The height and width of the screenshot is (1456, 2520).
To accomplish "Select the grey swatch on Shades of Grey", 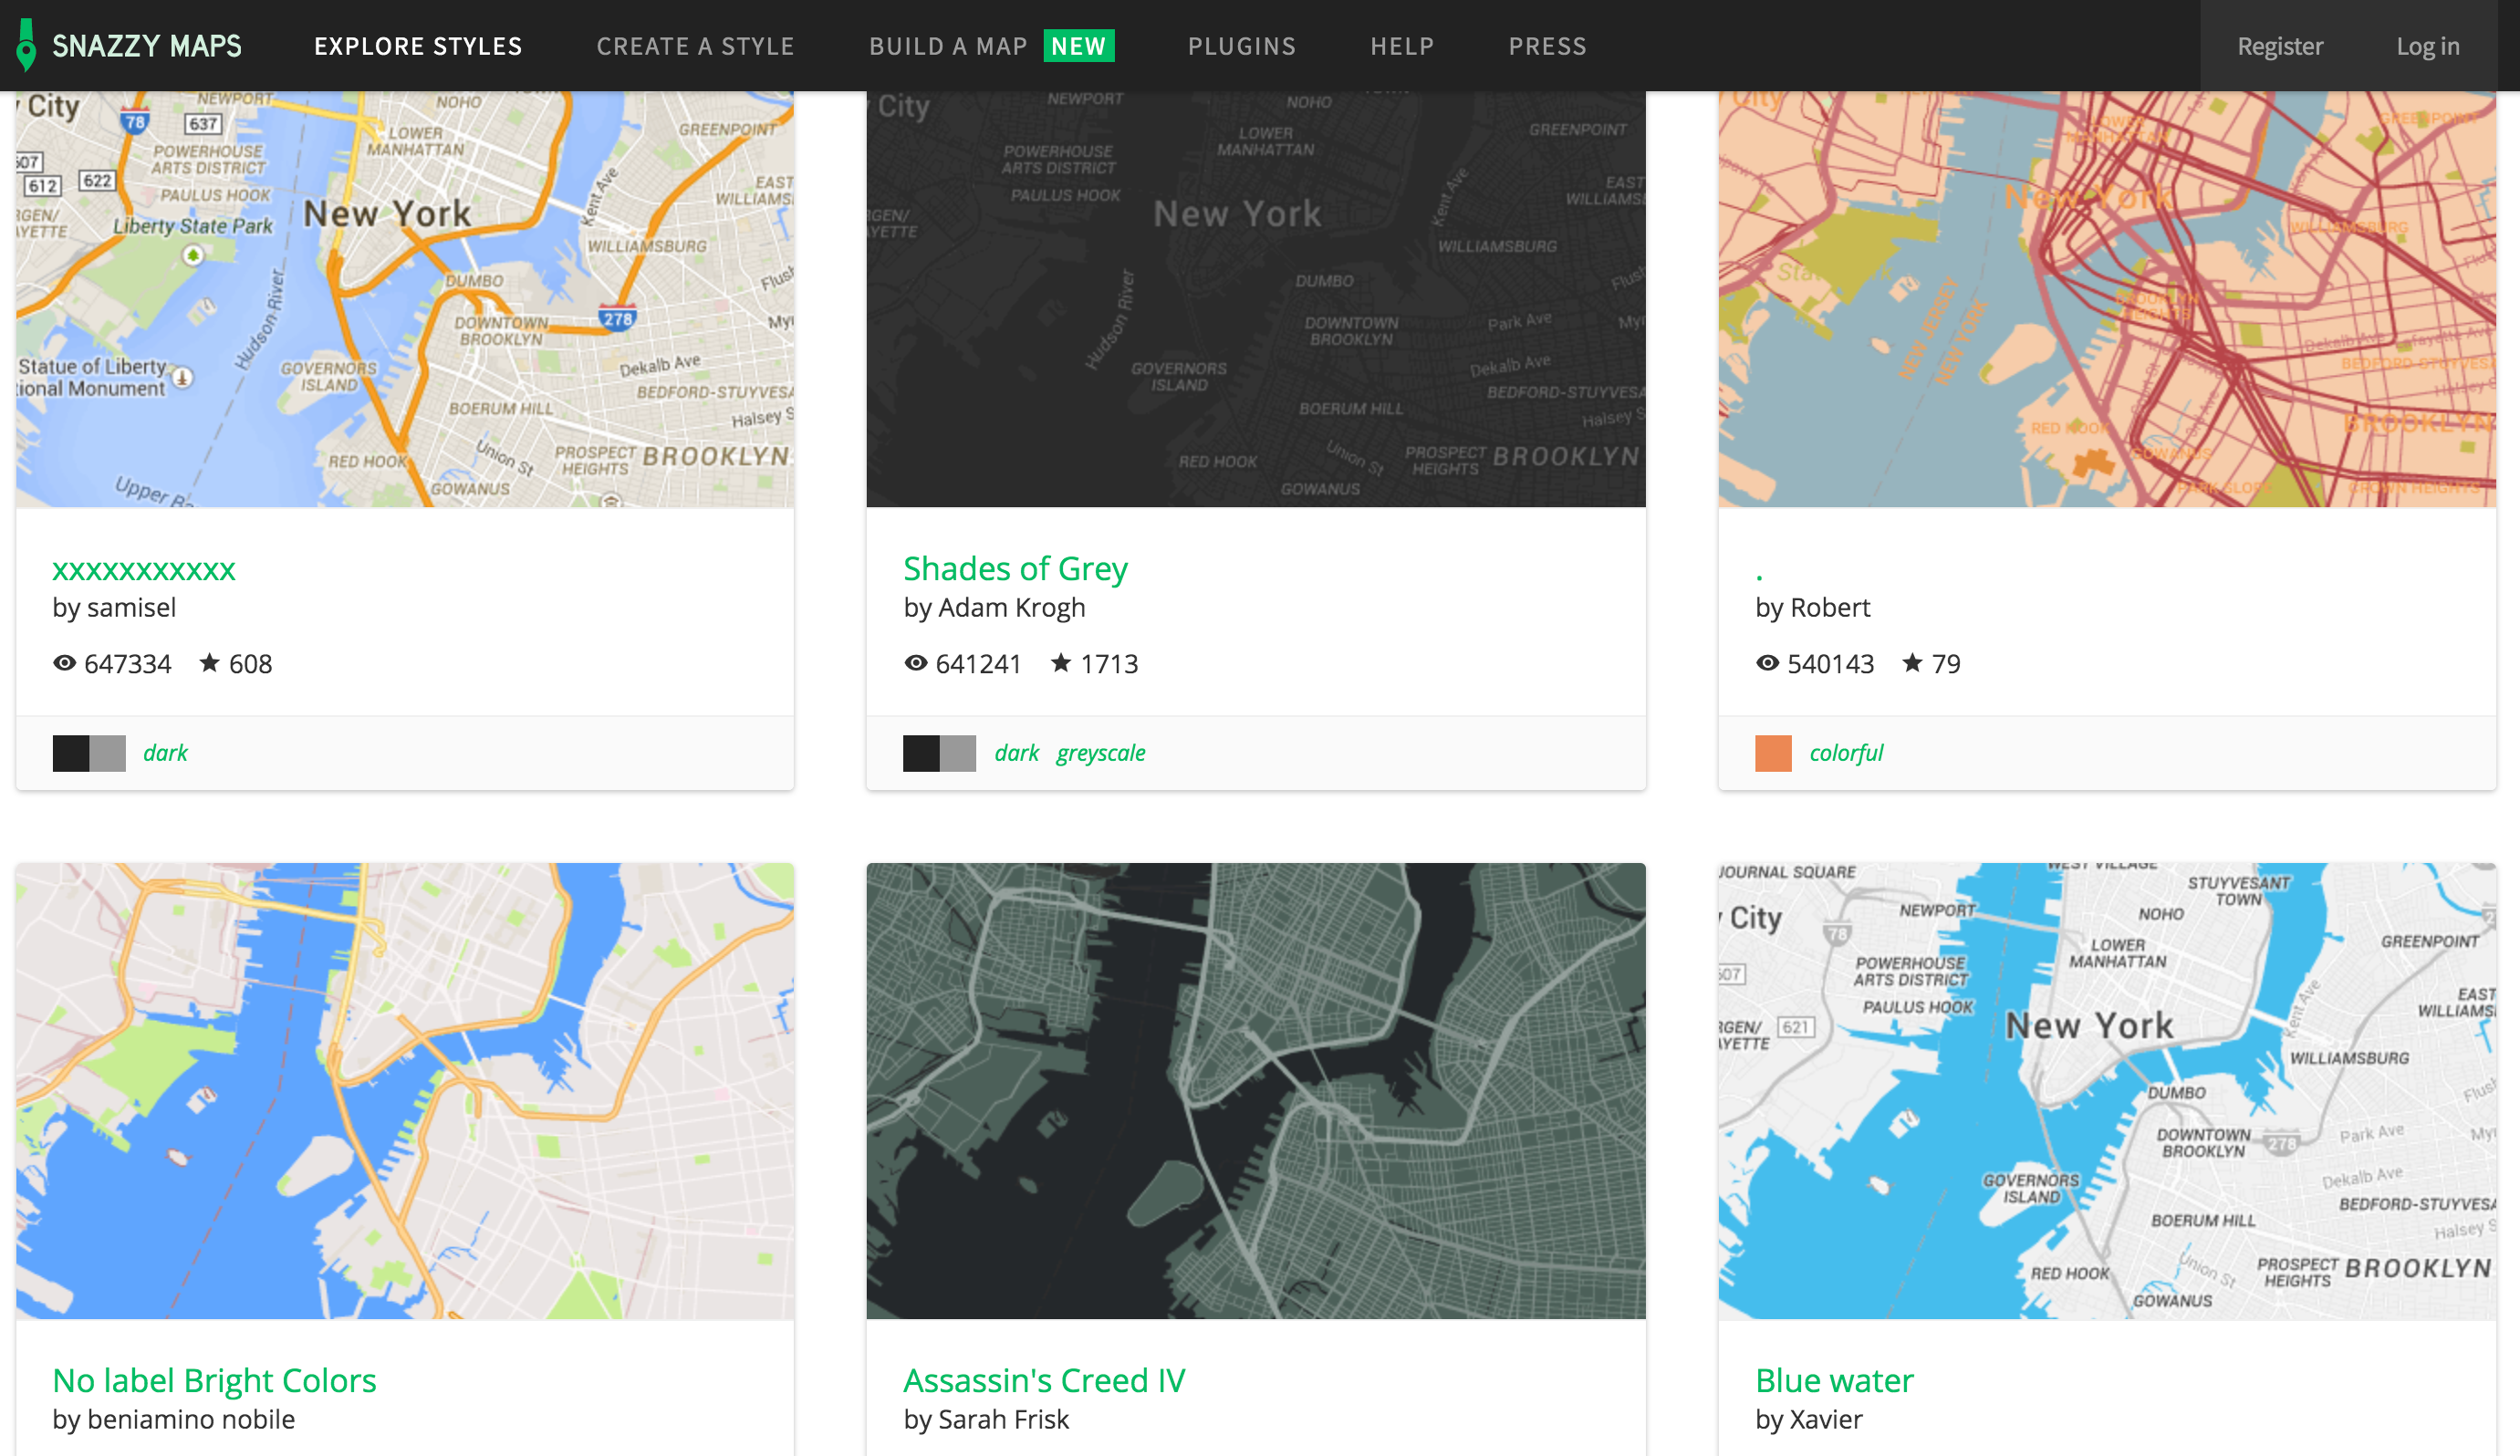I will point(958,753).
